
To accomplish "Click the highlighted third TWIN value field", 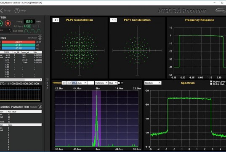I will tap(74, 83).
